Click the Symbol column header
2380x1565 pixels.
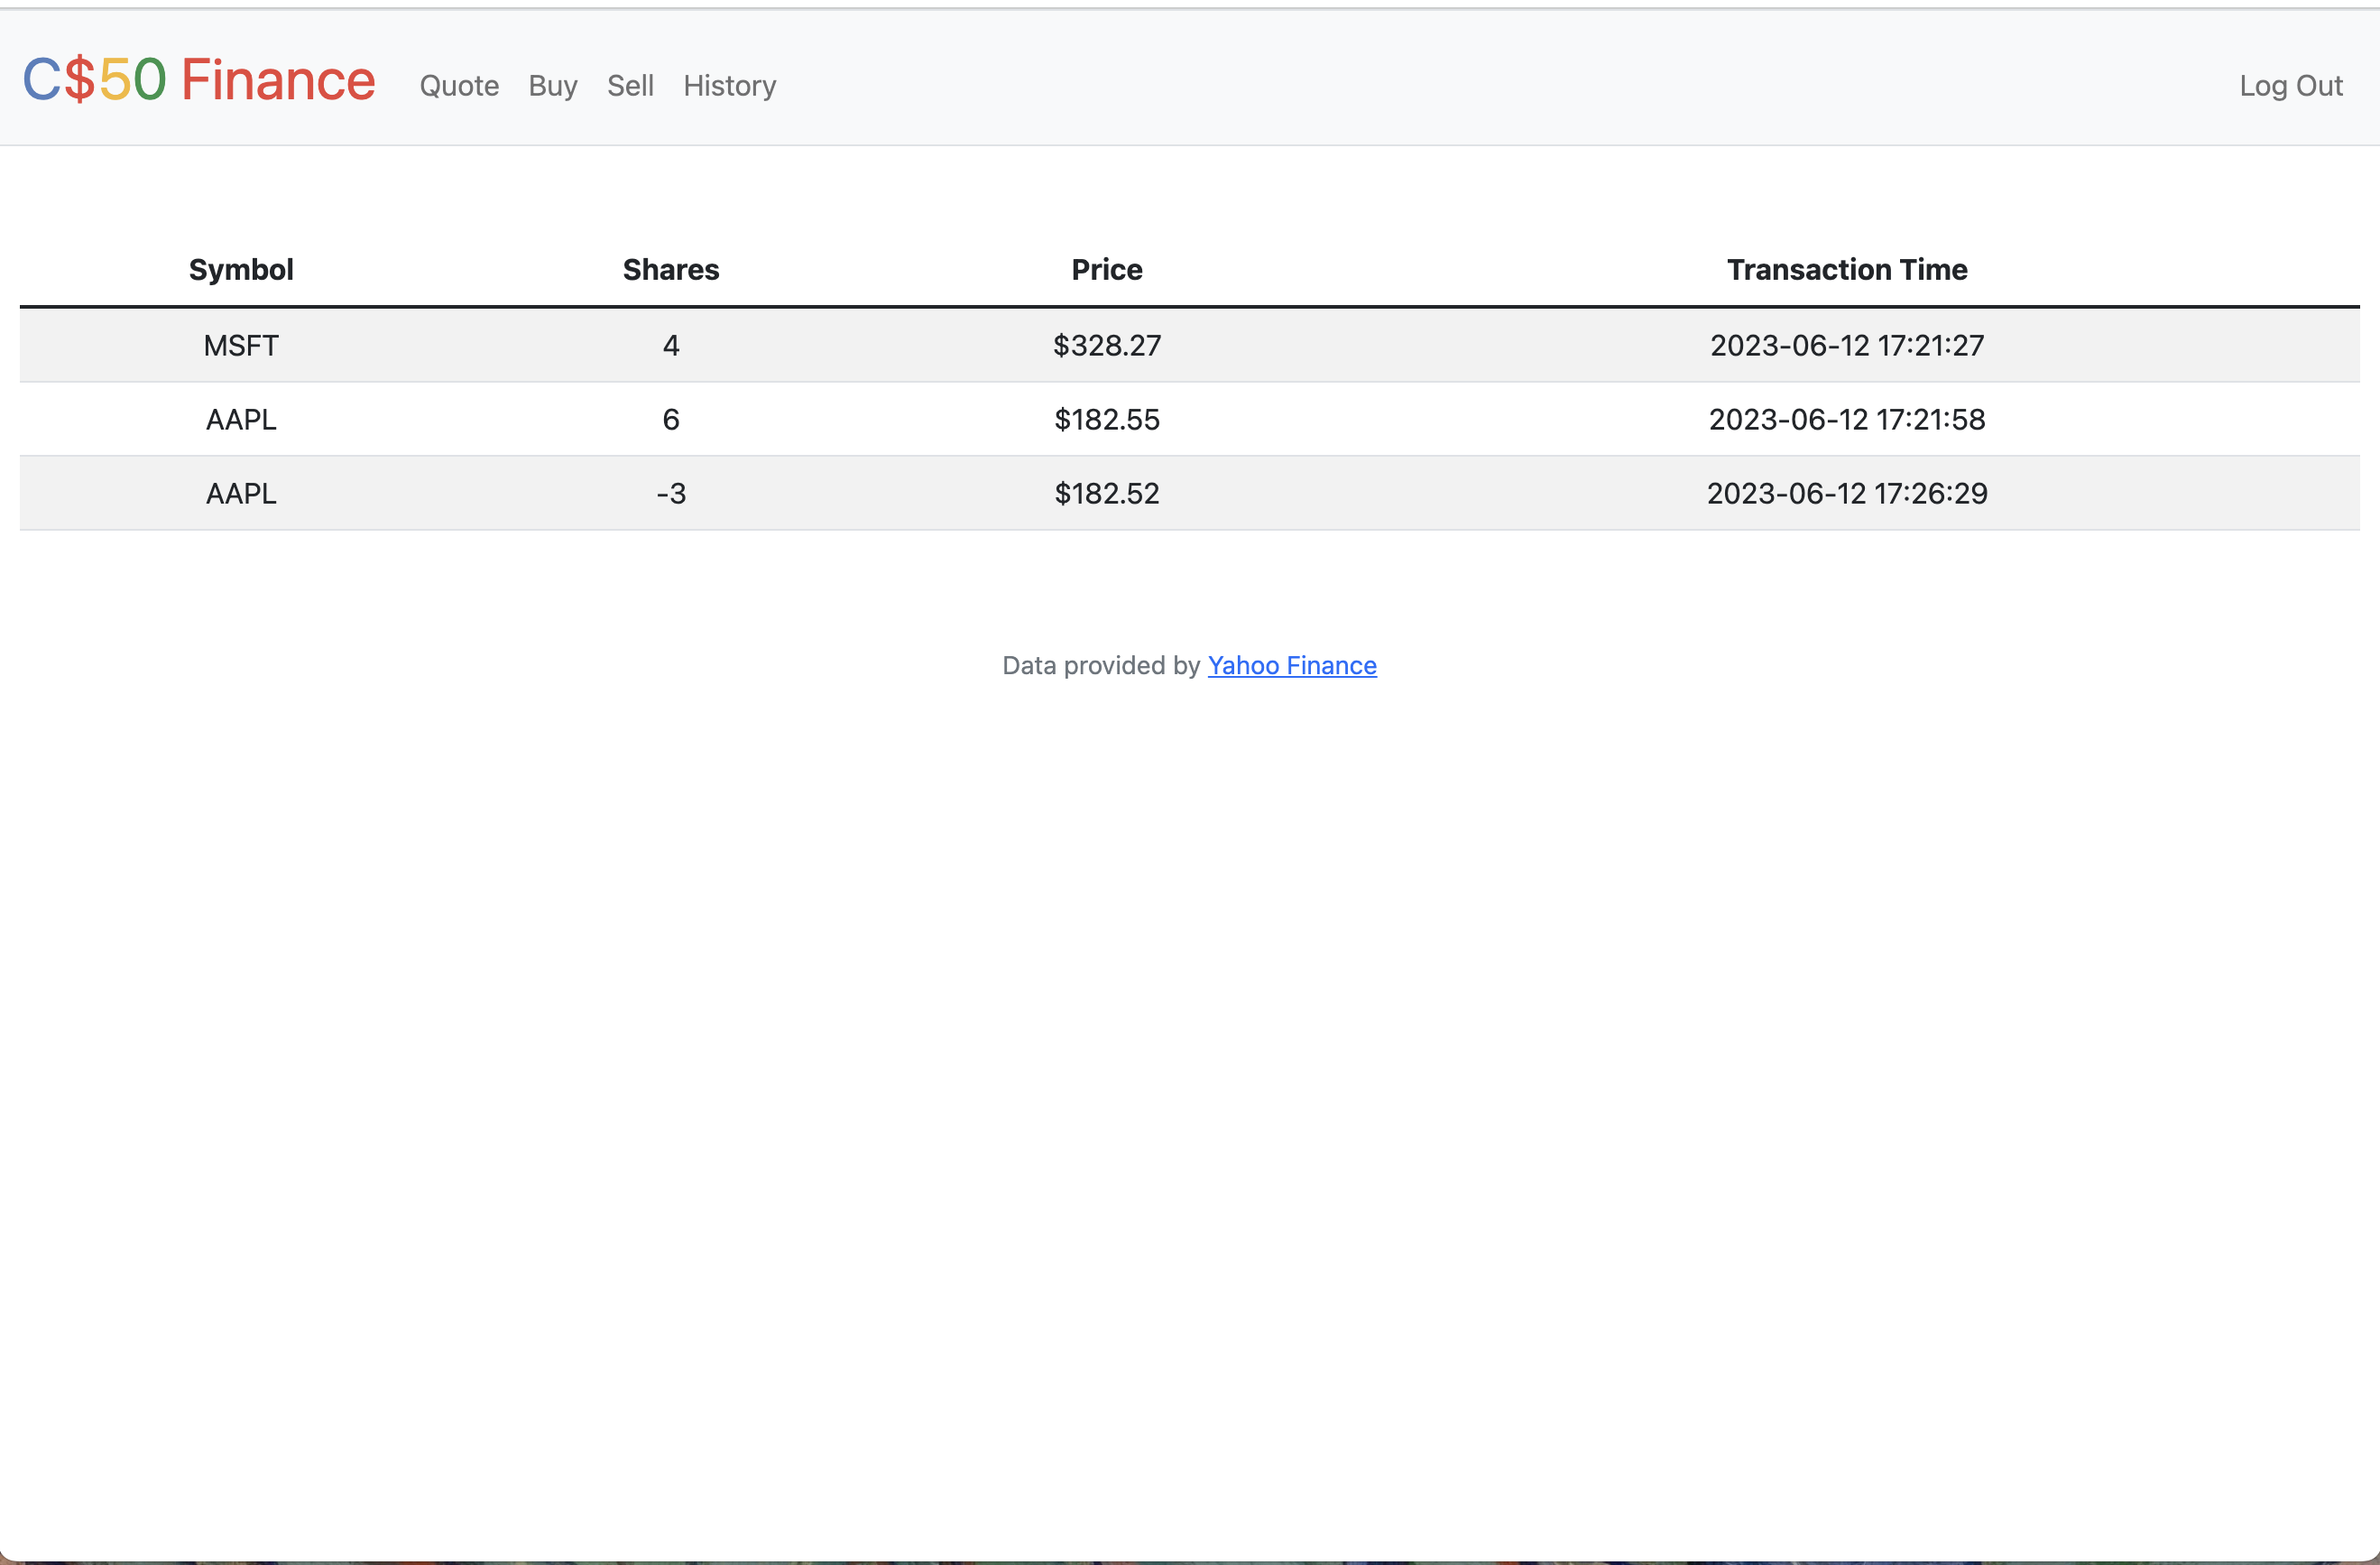241,269
